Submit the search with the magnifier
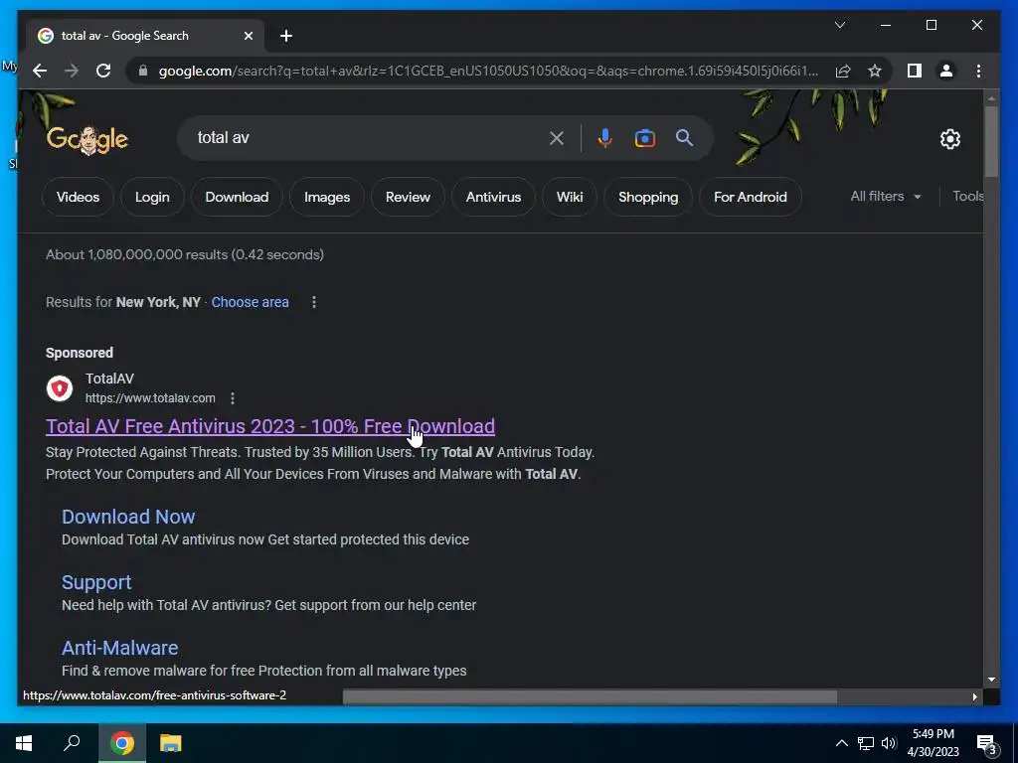The width and height of the screenshot is (1018, 763). 684,137
